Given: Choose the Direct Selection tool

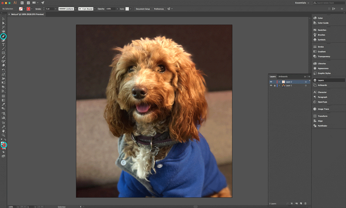Looking at the screenshot, I should [x=3, y=23].
